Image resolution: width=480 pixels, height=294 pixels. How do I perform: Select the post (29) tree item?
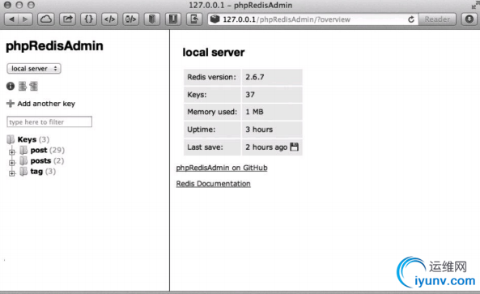click(48, 150)
